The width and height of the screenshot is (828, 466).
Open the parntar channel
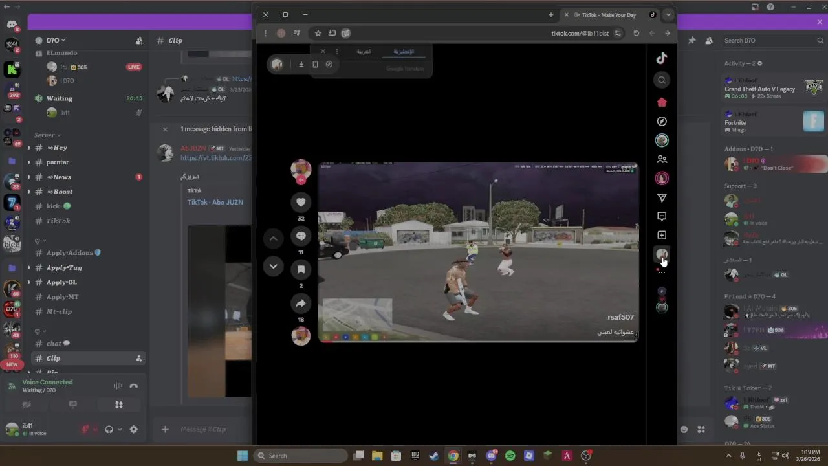coord(89,162)
